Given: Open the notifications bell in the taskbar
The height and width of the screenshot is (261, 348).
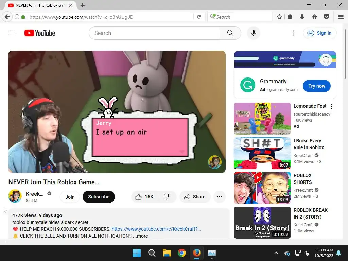Looking at the screenshot, I should (x=339, y=253).
